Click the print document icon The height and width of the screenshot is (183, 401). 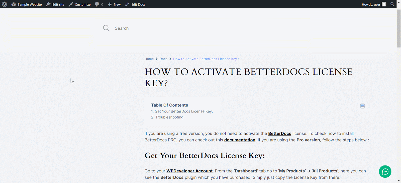tap(362, 106)
